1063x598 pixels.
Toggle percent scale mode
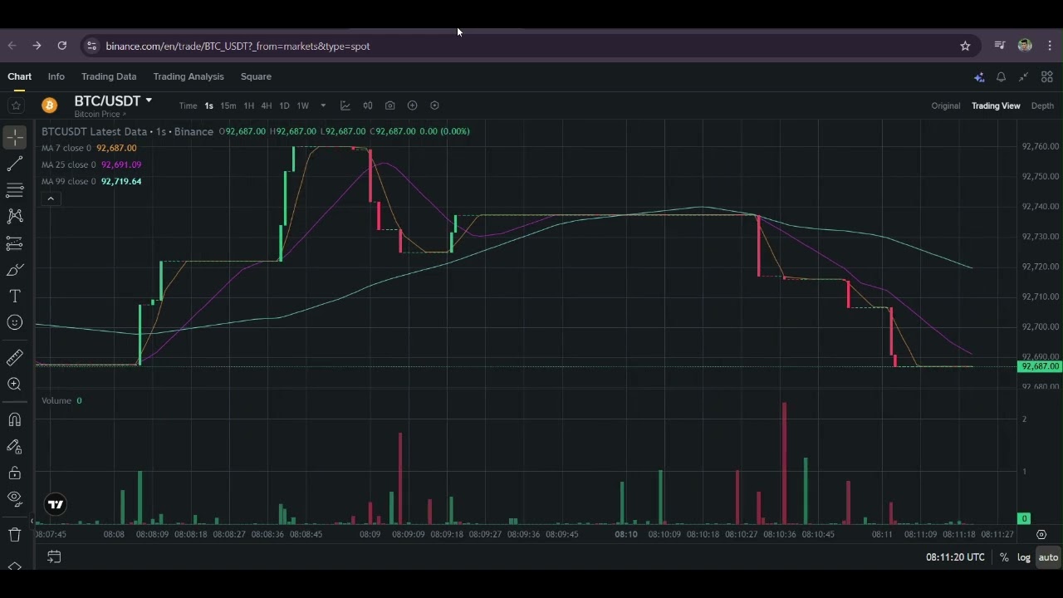click(x=1004, y=557)
